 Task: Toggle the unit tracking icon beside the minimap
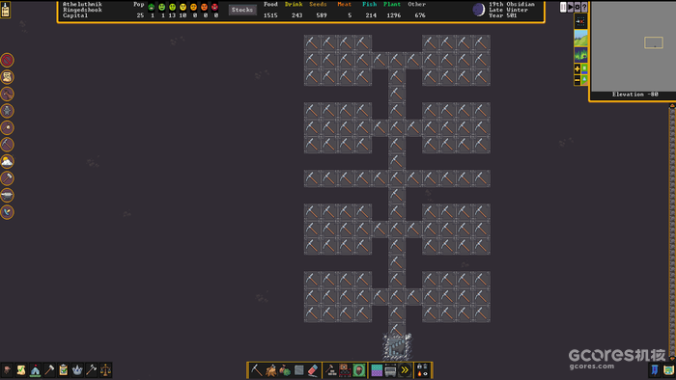click(x=580, y=21)
